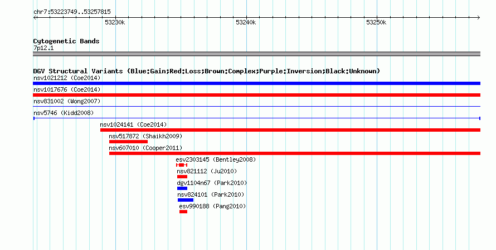This screenshot has height=250, width=496.
Task: Click the blue nsv1021212 gain bar
Action: point(256,83)
